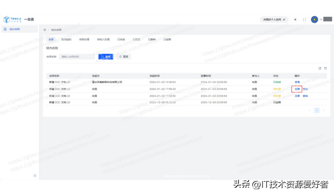
Task: Click 签署 on the 17:52:55 row
Action: pyautogui.click(x=297, y=96)
